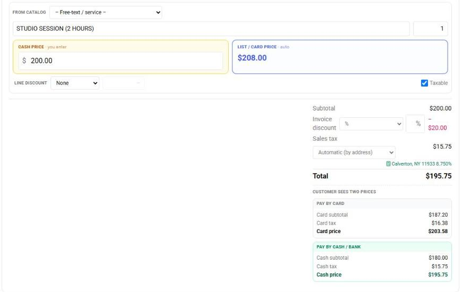This screenshot has height=292, width=461.
Task: Click the Sales tax $15.75 amount
Action: [x=442, y=147]
